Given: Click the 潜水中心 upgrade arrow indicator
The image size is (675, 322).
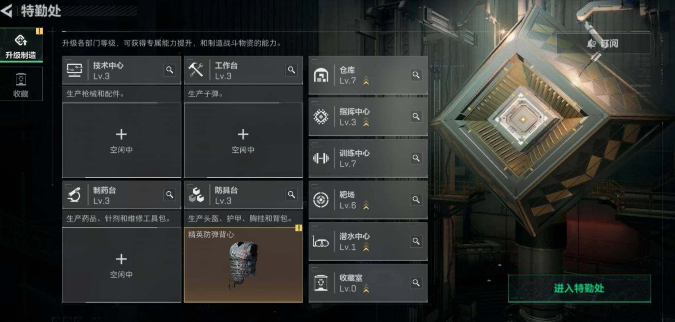Looking at the screenshot, I should [x=366, y=247].
